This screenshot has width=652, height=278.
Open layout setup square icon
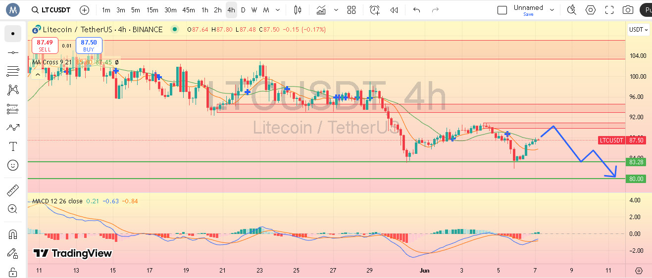click(502, 10)
